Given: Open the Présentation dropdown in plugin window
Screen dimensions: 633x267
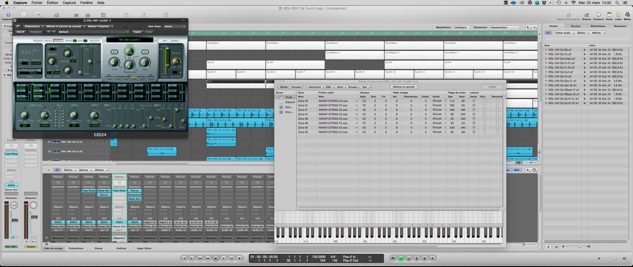Looking at the screenshot, I should 33,26.
